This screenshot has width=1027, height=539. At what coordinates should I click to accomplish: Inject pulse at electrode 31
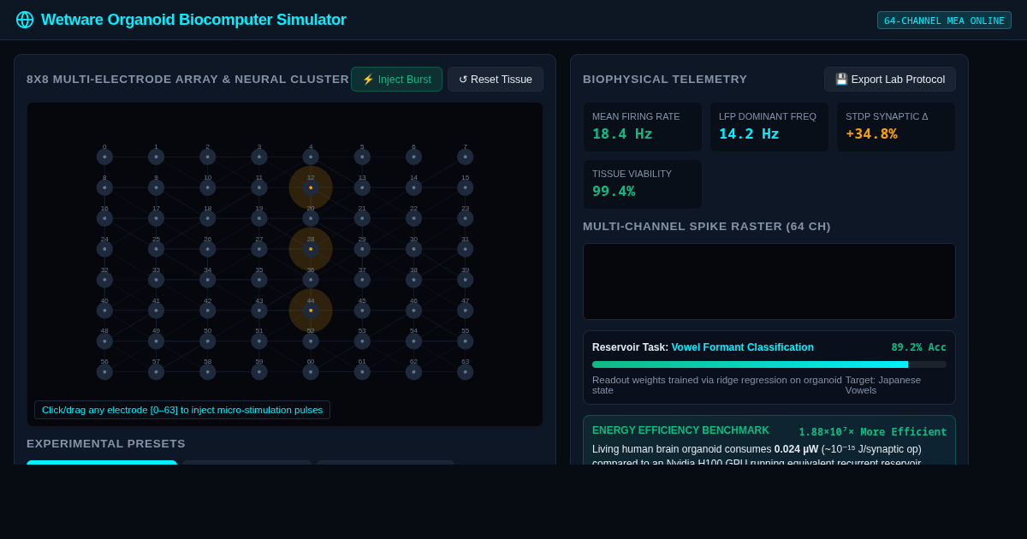tap(465, 249)
